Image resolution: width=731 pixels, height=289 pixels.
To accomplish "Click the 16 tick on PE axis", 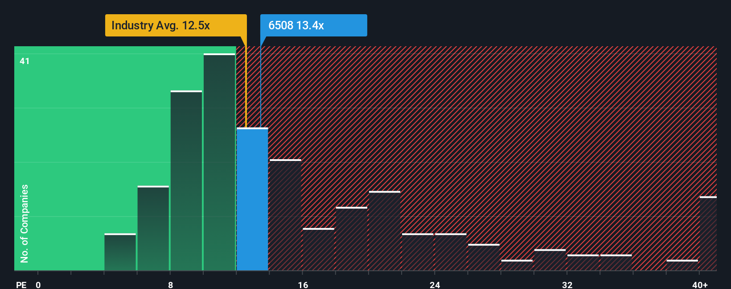I will [303, 285].
